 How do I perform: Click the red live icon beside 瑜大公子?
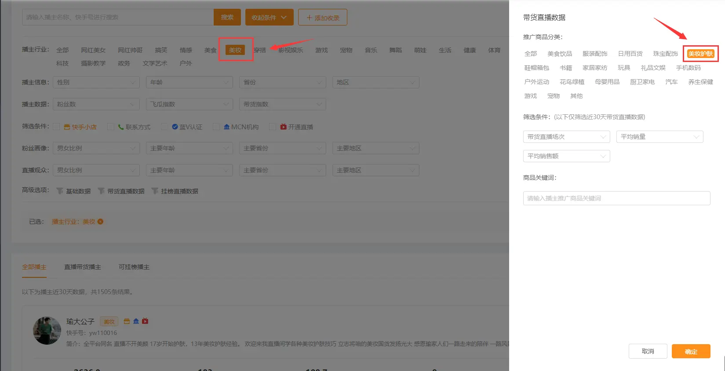145,321
